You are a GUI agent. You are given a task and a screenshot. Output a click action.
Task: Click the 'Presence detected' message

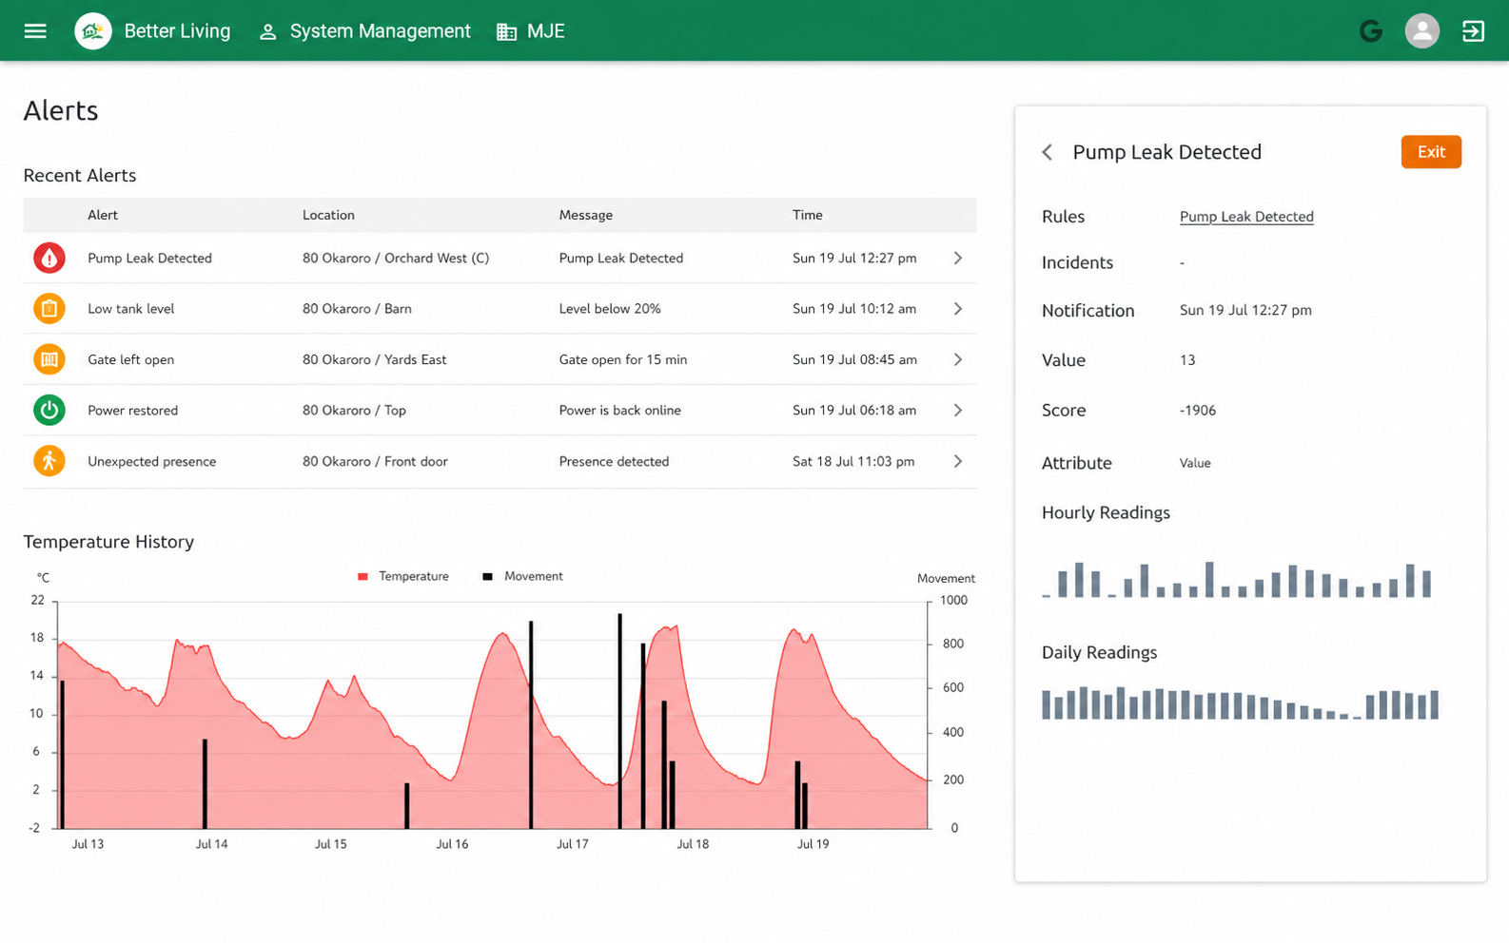pyautogui.click(x=614, y=461)
